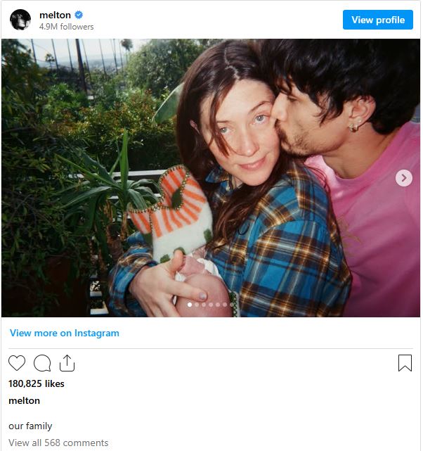Click the blue verified badge
The height and width of the screenshot is (451, 423).
(x=78, y=15)
